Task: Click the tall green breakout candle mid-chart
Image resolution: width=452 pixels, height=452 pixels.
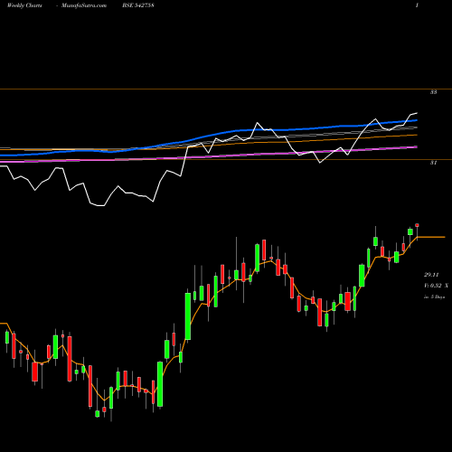Action: pyautogui.click(x=188, y=316)
